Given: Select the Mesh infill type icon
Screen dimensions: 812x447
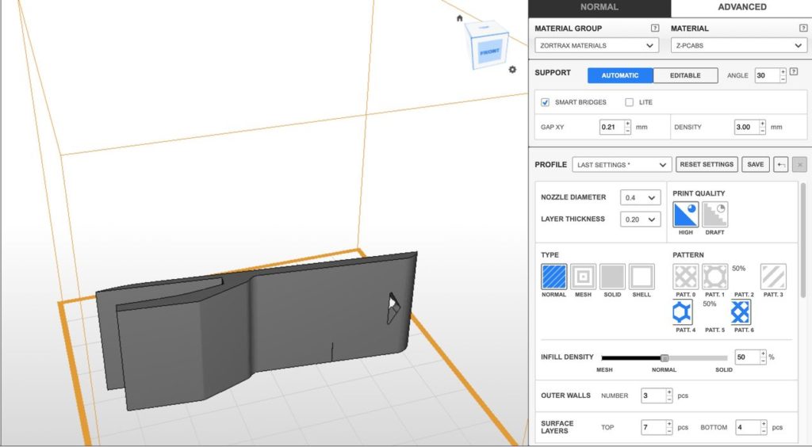Looking at the screenshot, I should [x=583, y=277].
